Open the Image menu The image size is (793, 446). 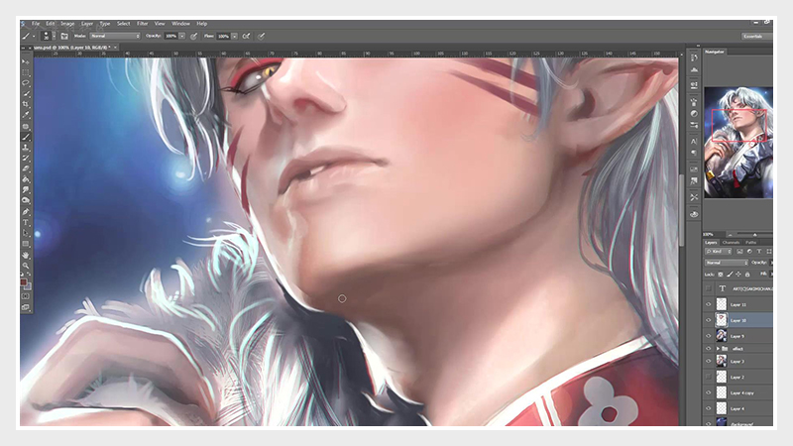(x=67, y=23)
